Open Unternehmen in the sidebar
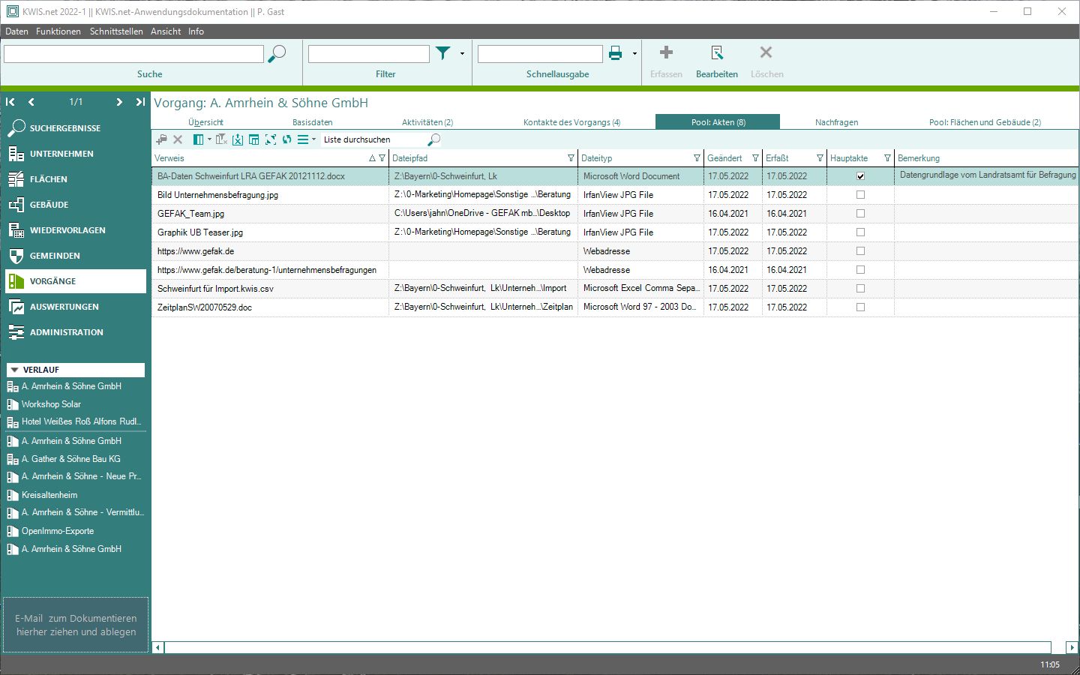Screen dimensions: 1080x675 [75, 154]
